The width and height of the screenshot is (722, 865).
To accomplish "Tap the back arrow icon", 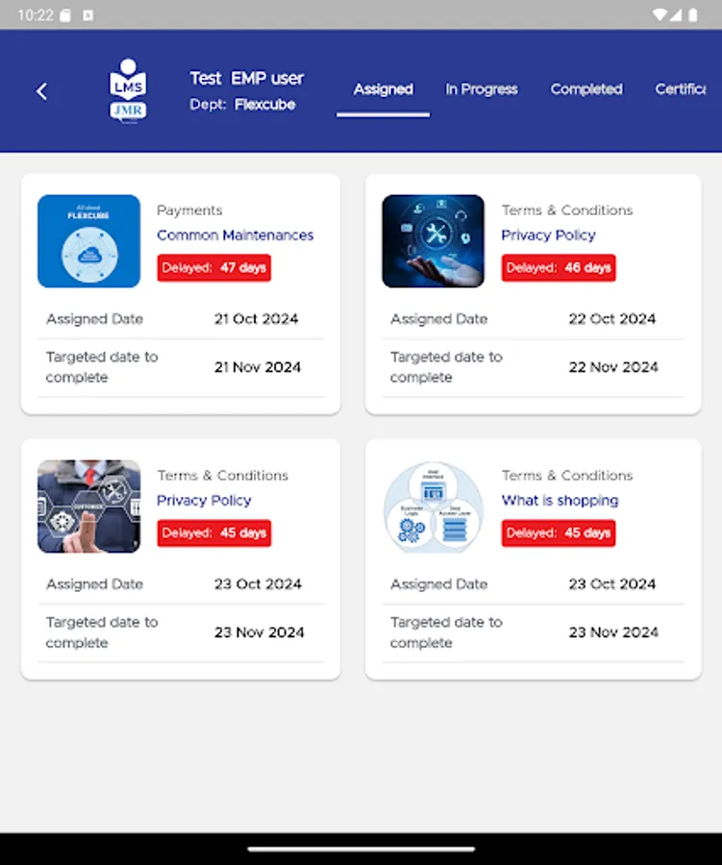I will pos(42,91).
